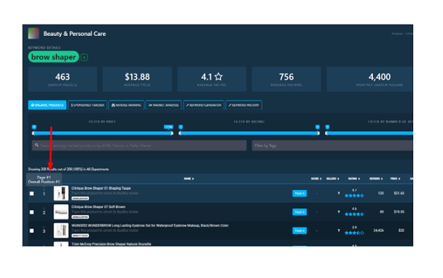Click rank number 2 in the table
Screen dimensions: 443x278
click(44, 212)
